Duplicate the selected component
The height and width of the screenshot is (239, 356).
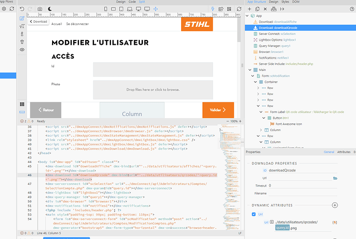257,9
